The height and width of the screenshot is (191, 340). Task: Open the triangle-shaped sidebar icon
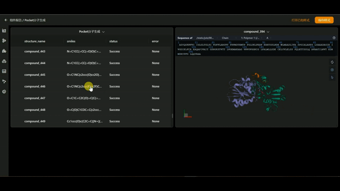(4, 61)
